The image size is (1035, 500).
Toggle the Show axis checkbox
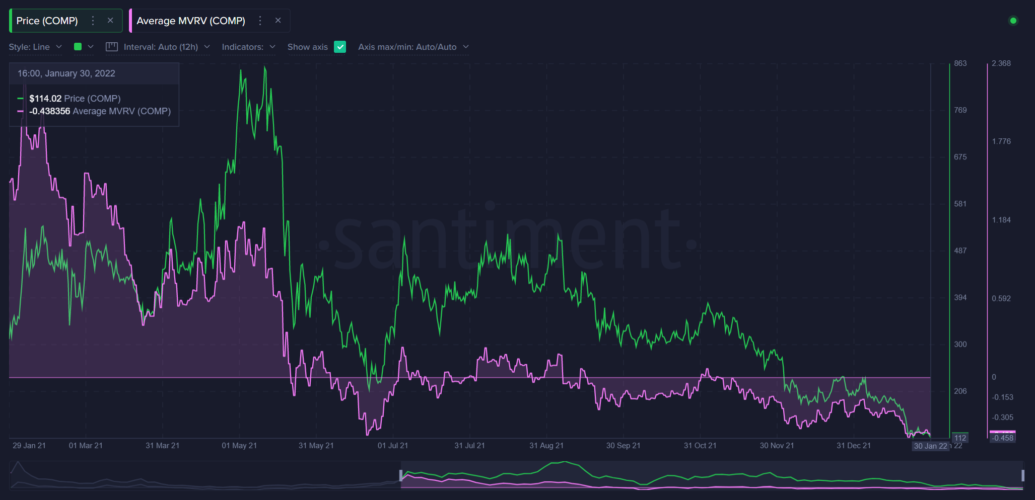point(340,47)
